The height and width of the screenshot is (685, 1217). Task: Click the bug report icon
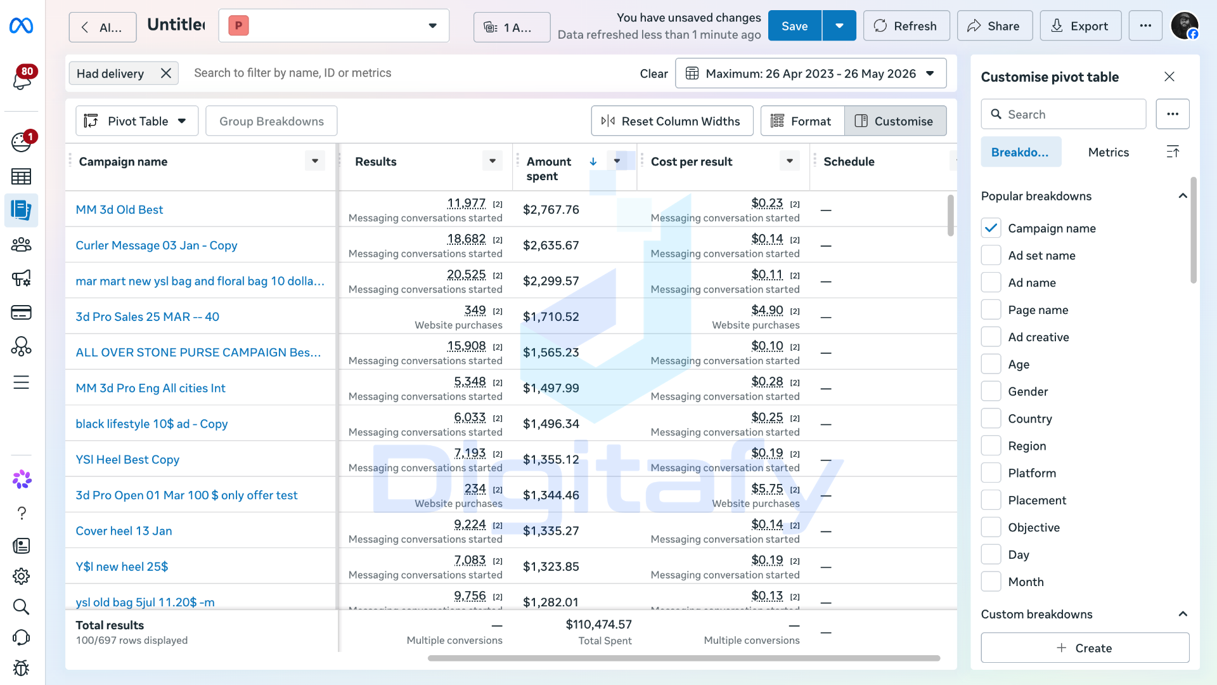pos(22,668)
